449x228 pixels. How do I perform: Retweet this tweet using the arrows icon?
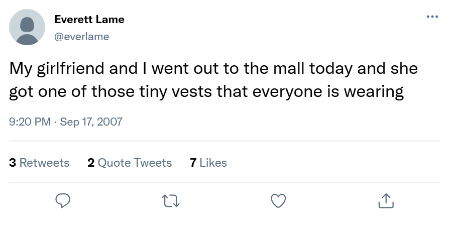tap(170, 201)
